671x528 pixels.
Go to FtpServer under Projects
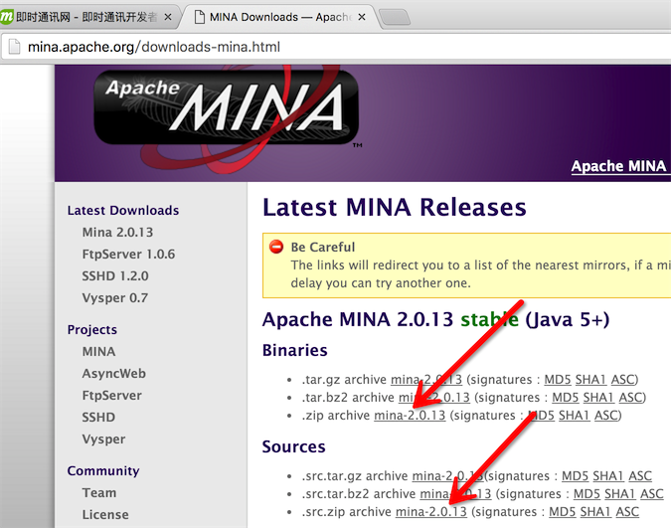point(111,395)
